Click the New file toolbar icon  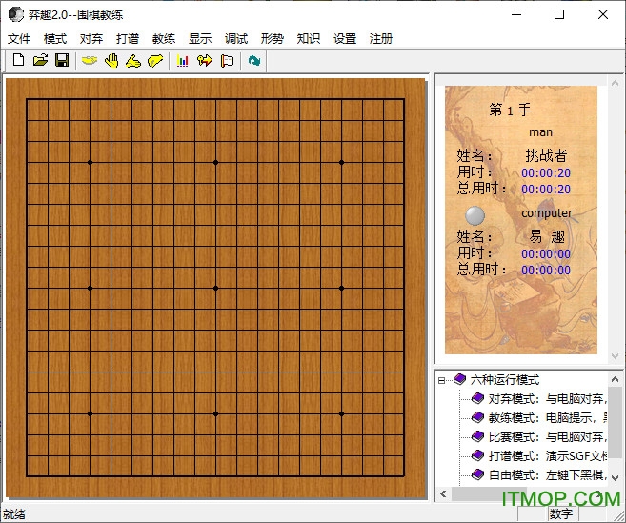click(18, 60)
